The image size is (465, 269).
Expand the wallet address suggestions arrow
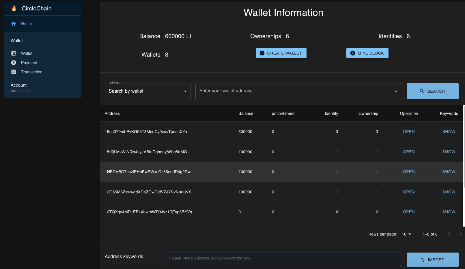[x=396, y=91]
